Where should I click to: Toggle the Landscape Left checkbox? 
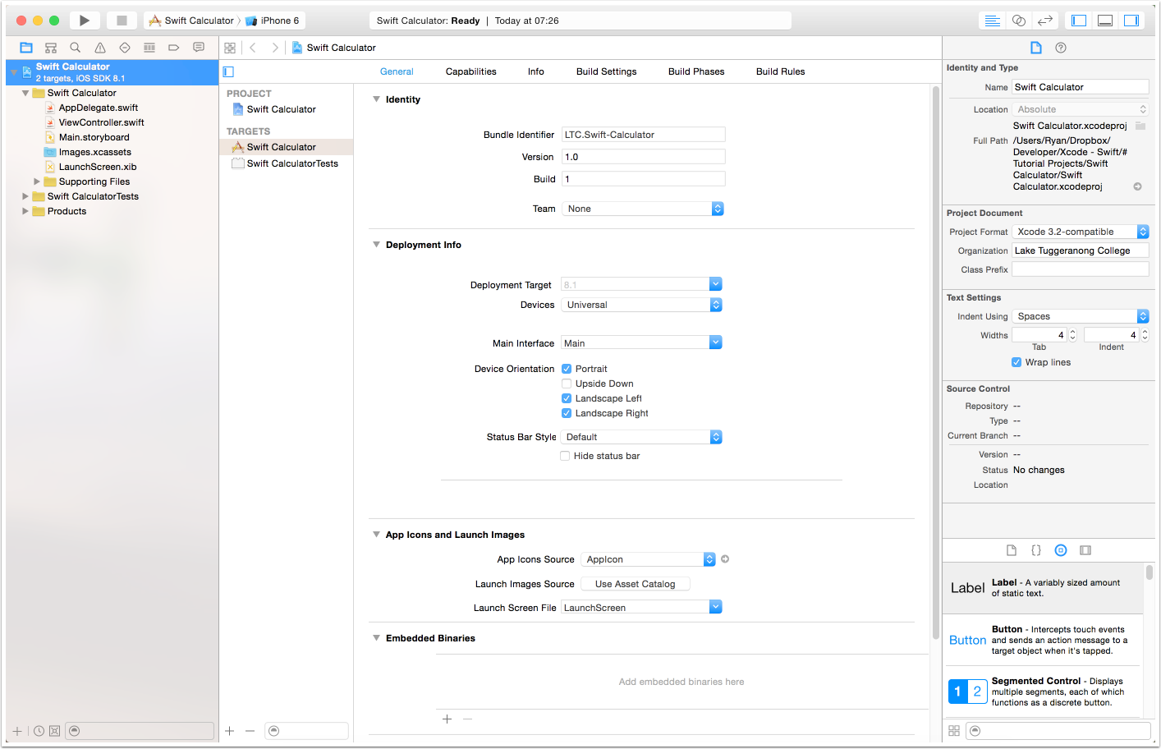click(567, 398)
